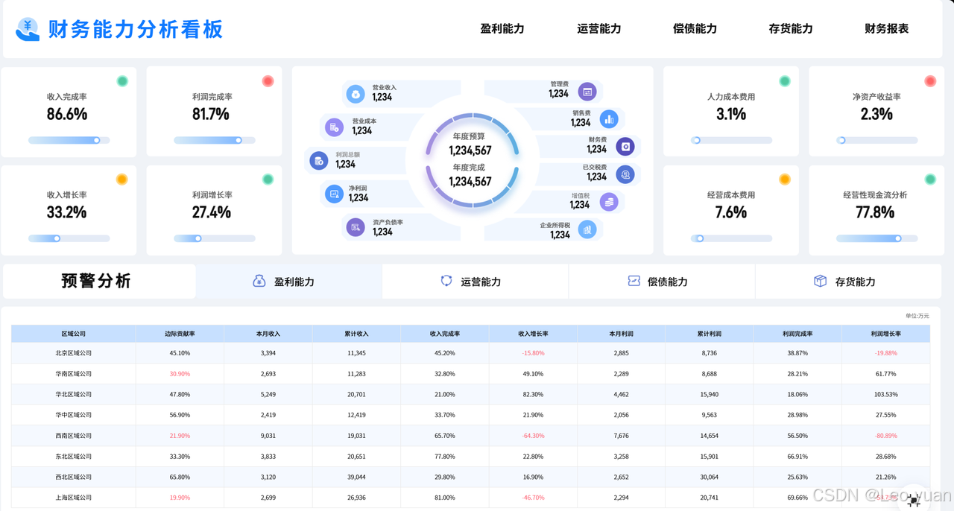Open 存货能力 in top navigation

click(x=791, y=29)
